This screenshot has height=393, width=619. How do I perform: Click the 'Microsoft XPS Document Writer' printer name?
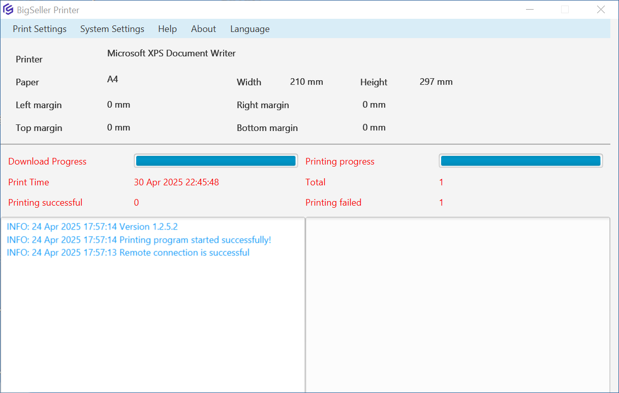[x=171, y=53]
